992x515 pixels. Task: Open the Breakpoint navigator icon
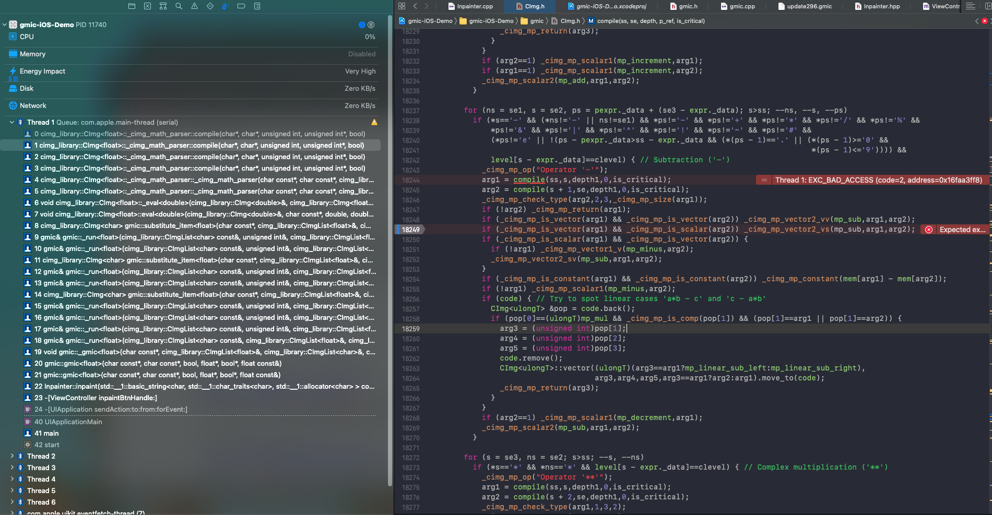click(x=241, y=6)
